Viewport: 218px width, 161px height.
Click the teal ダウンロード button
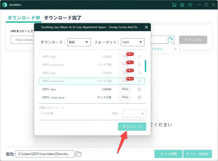tap(132, 127)
